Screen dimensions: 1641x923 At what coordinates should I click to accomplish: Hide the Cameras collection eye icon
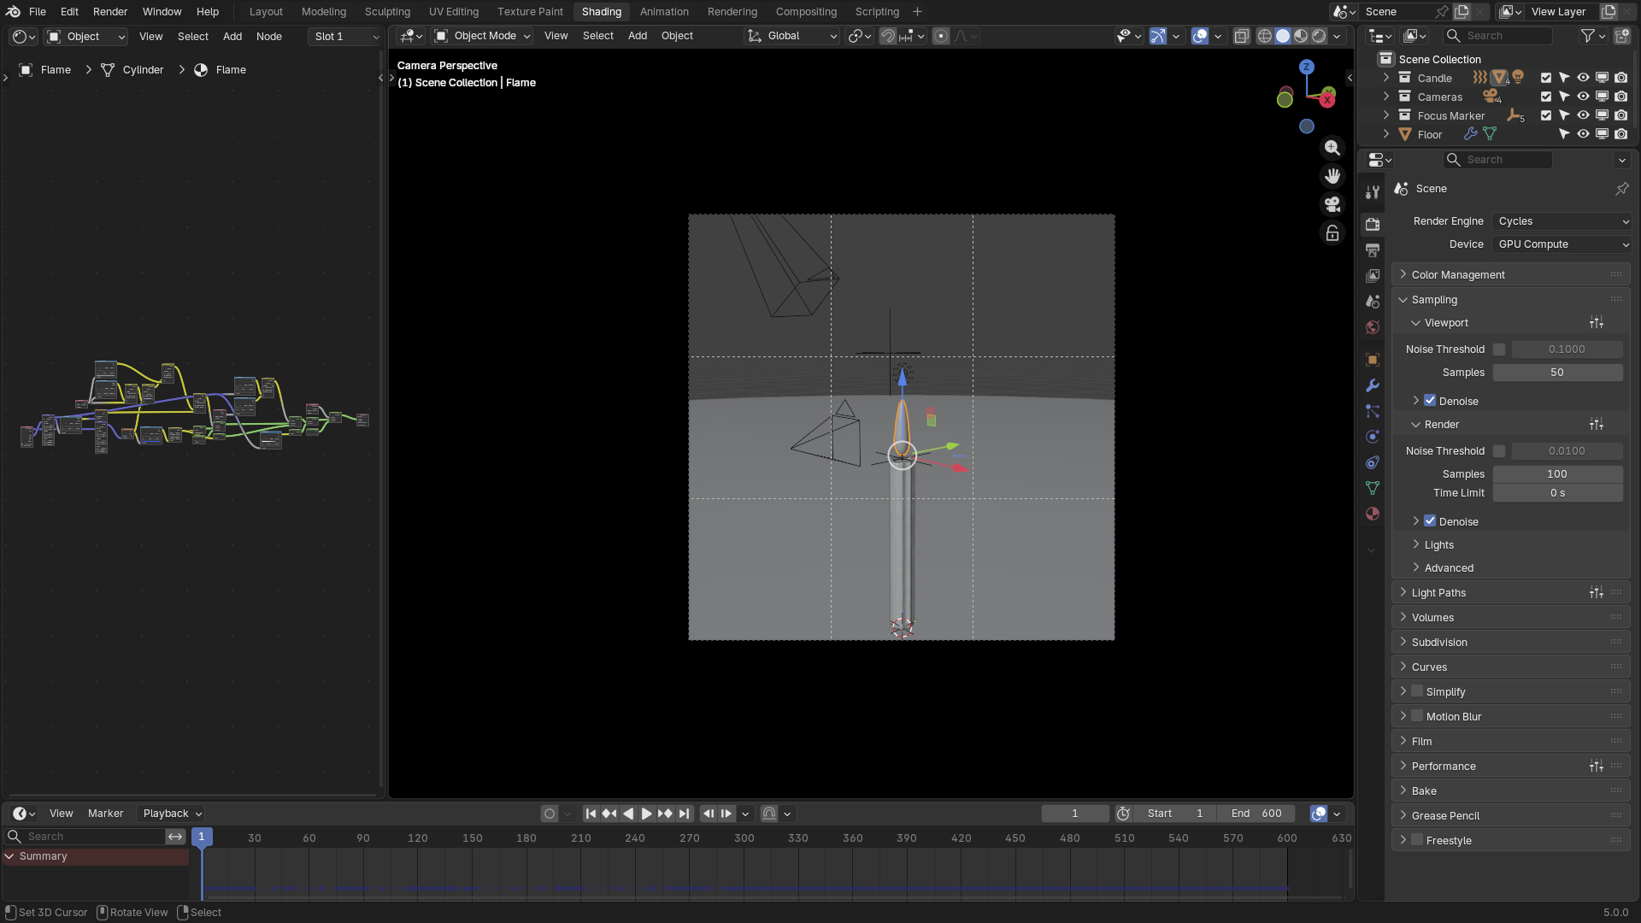(1583, 97)
